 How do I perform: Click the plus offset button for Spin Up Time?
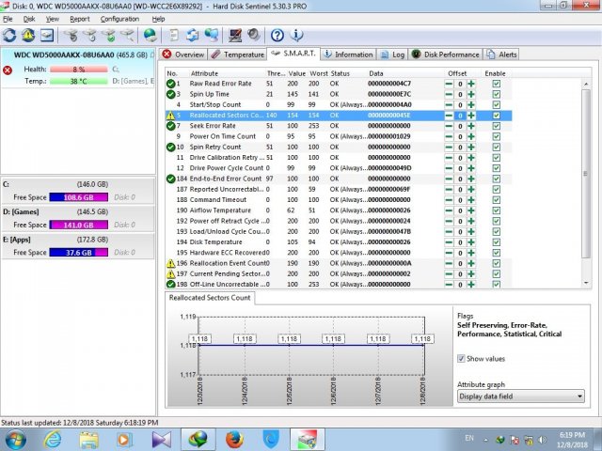click(470, 94)
